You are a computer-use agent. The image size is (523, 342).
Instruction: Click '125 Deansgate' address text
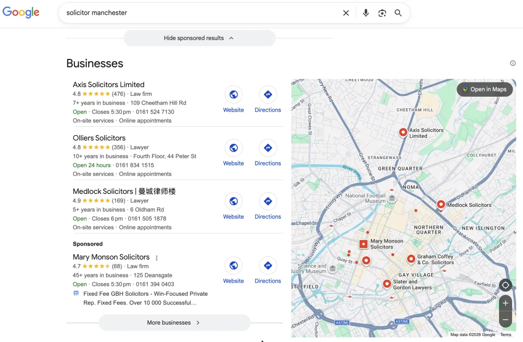153,275
